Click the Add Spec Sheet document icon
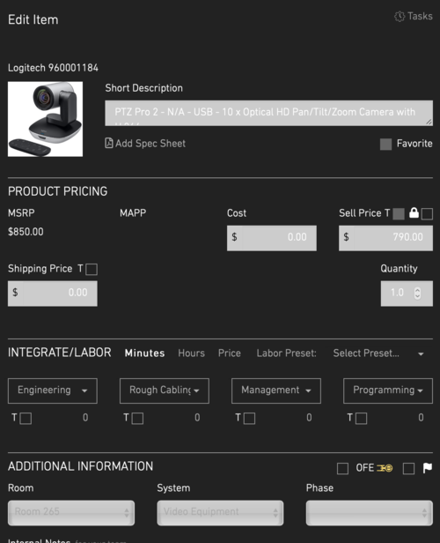The height and width of the screenshot is (543, 440). (x=109, y=143)
